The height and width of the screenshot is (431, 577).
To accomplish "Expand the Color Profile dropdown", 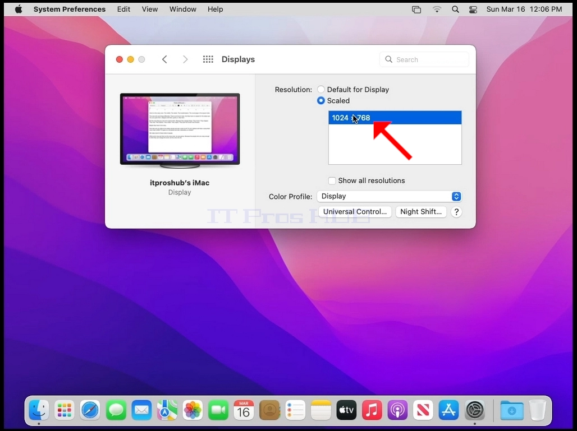I will 390,196.
